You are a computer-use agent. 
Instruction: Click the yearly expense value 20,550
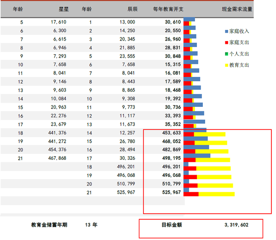click(x=173, y=30)
